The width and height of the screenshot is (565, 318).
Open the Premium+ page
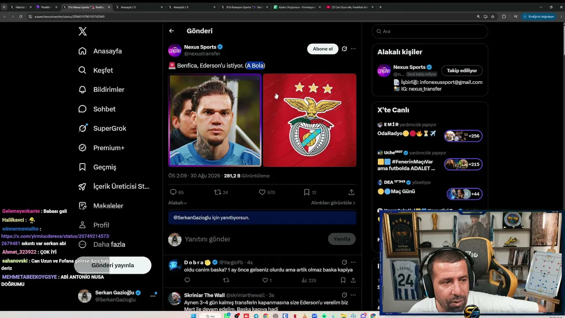pyautogui.click(x=101, y=148)
